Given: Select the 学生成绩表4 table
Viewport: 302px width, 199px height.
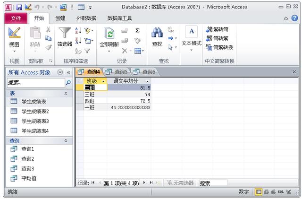Looking at the screenshot, I should point(39,131).
